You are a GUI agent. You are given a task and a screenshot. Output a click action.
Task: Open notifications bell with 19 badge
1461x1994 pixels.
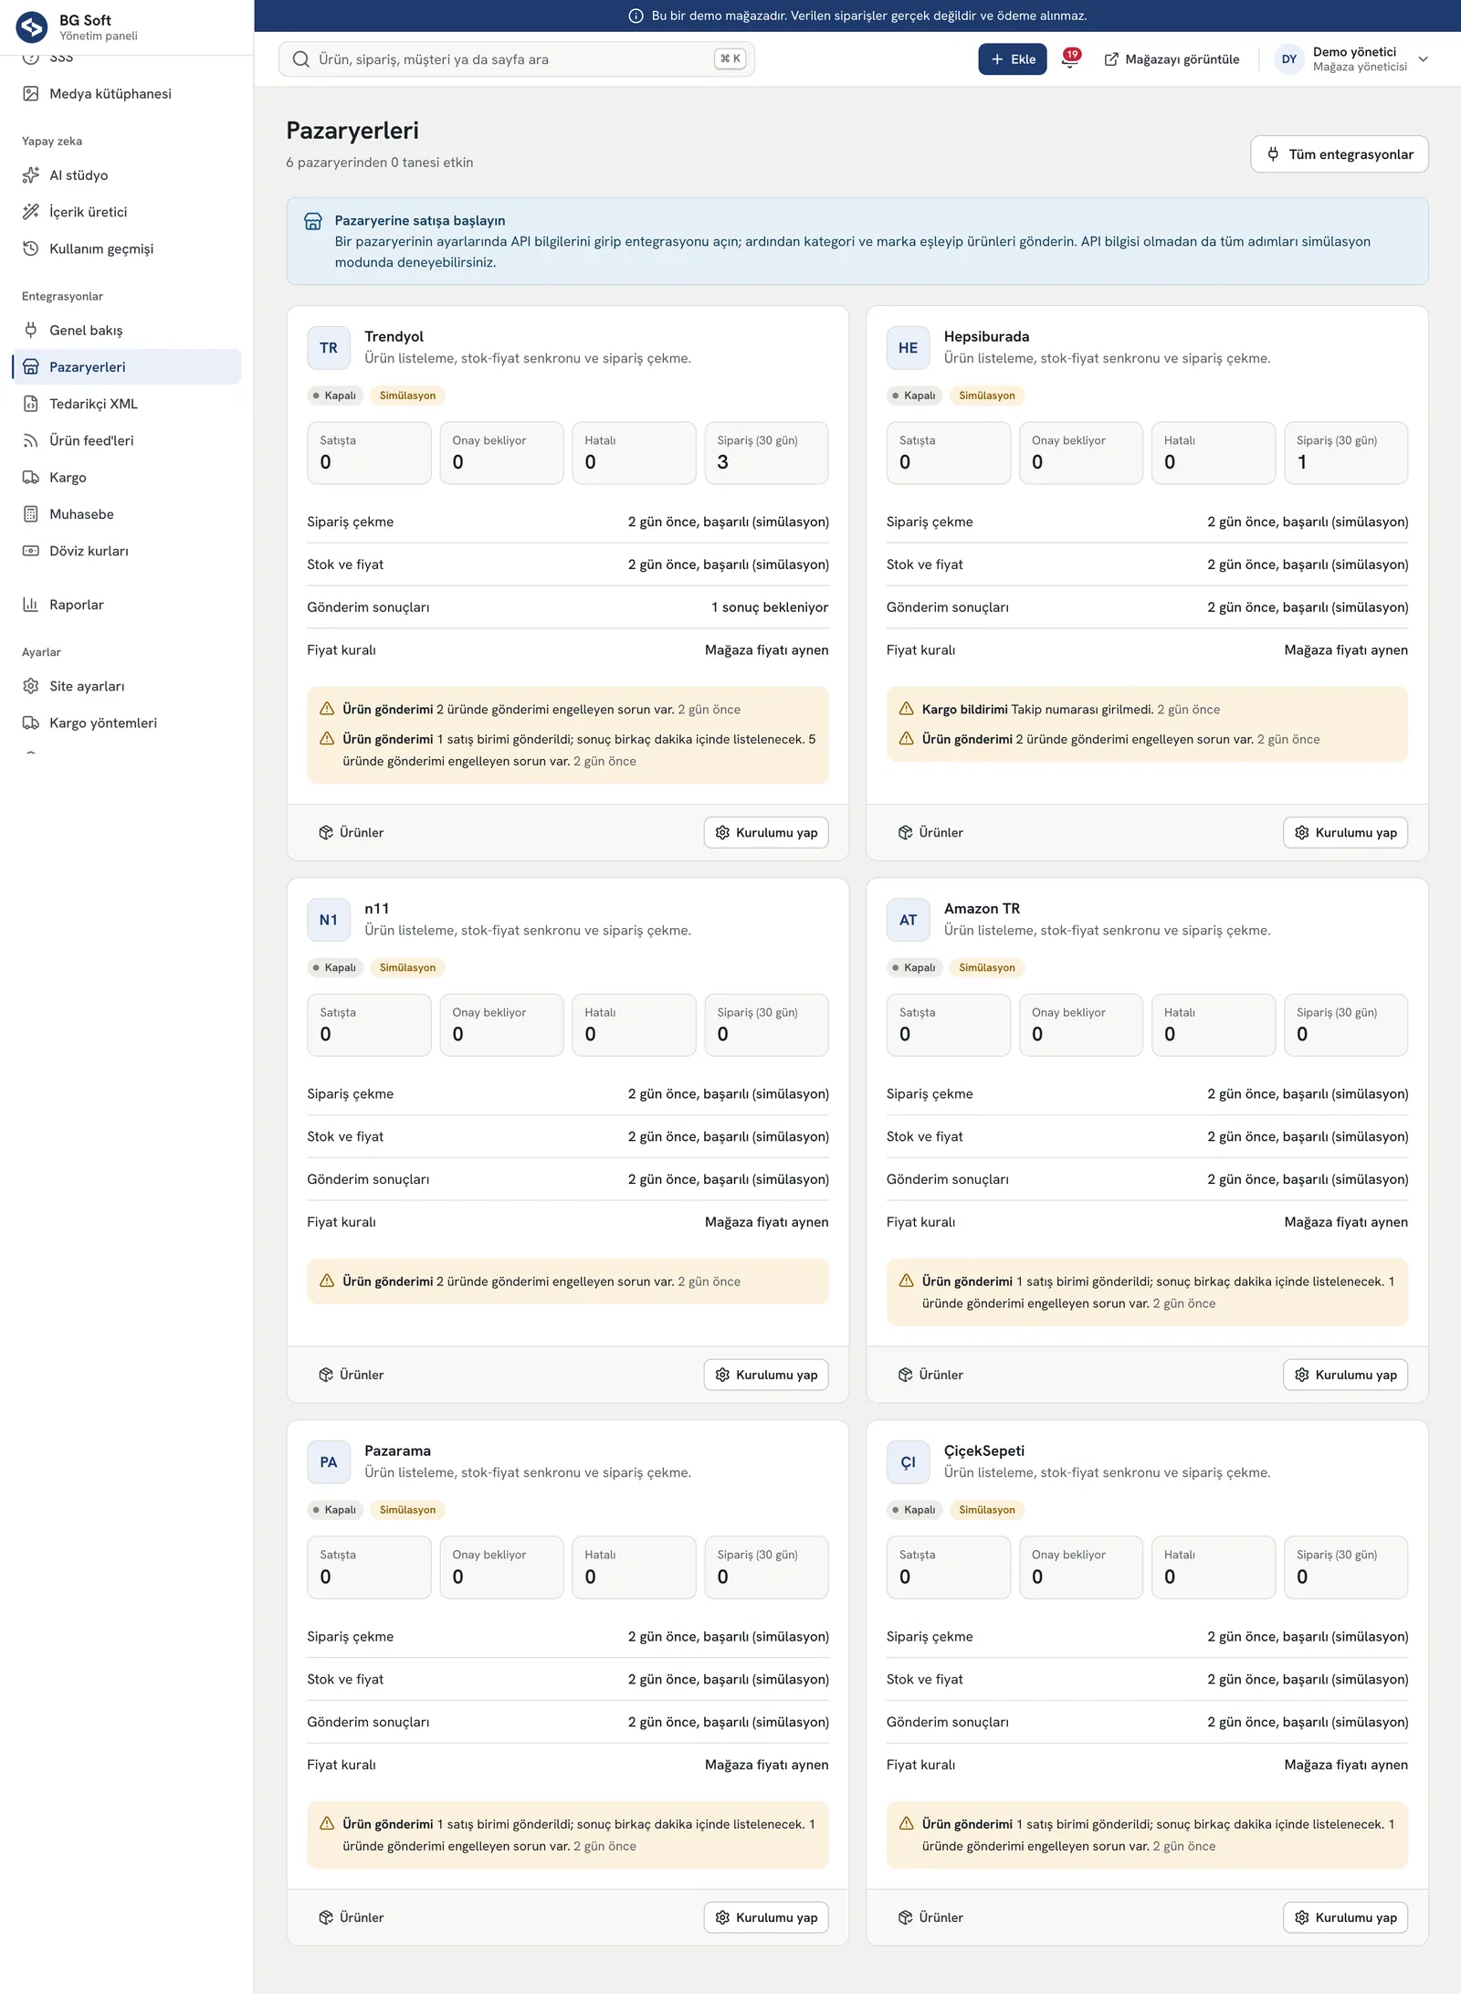pyautogui.click(x=1070, y=59)
